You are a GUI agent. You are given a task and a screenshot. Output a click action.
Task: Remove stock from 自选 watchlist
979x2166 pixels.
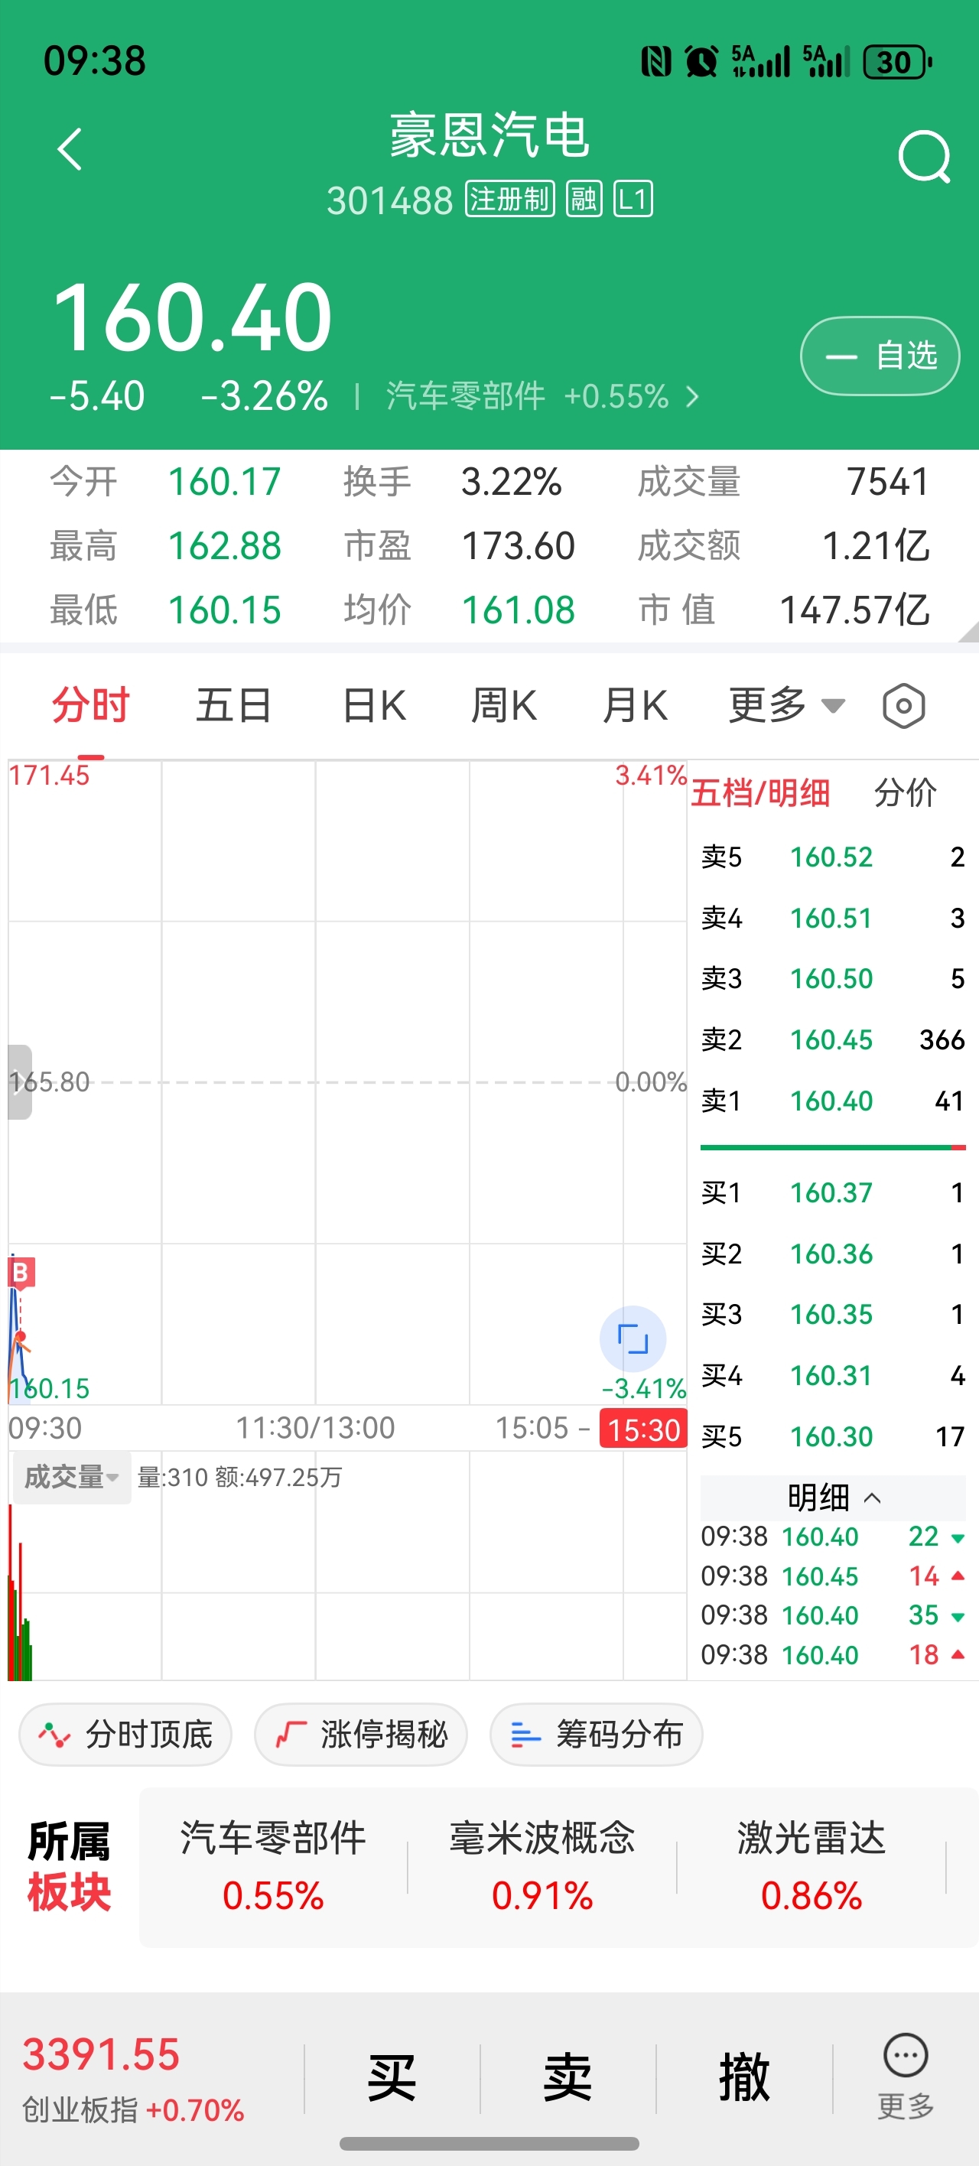(x=880, y=356)
